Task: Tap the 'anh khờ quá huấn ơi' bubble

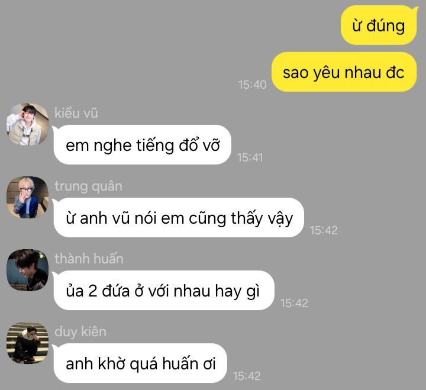Action: [140, 363]
